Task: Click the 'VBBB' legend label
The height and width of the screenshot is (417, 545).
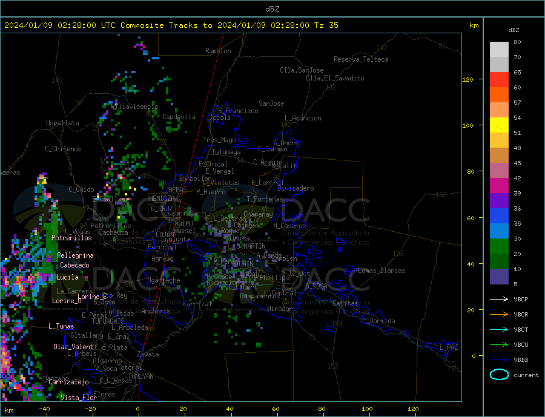Action: 521,360
